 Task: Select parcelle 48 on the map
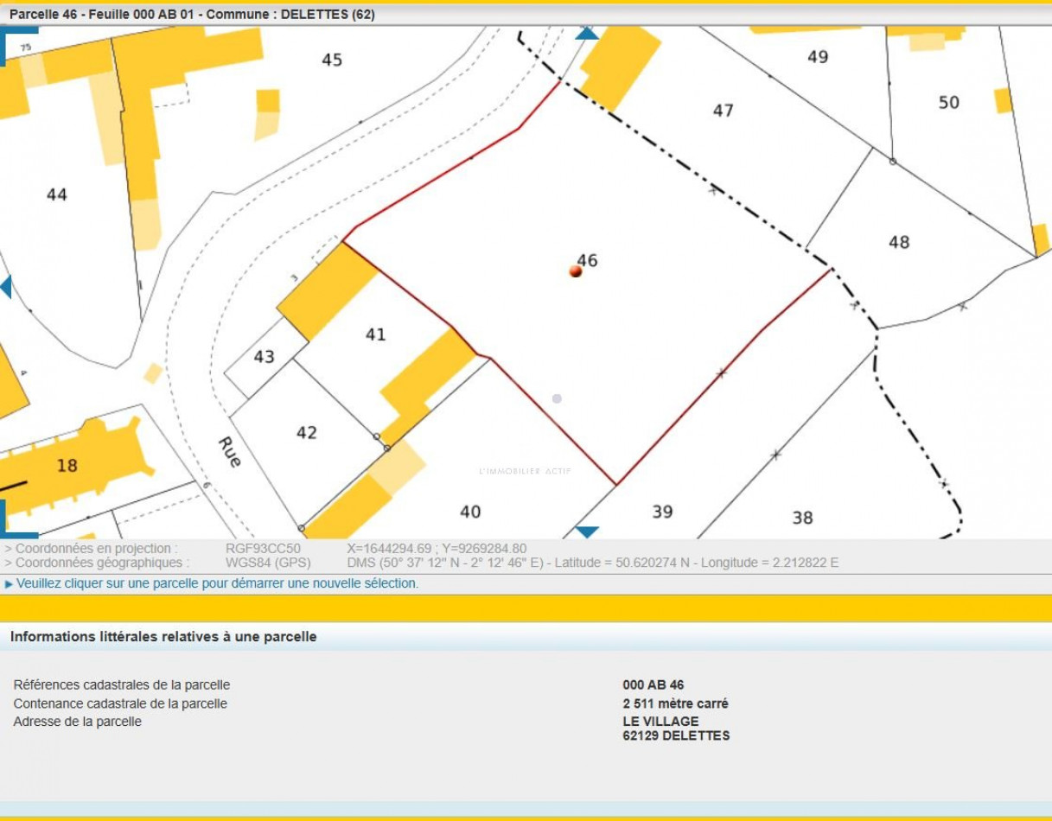tap(899, 241)
